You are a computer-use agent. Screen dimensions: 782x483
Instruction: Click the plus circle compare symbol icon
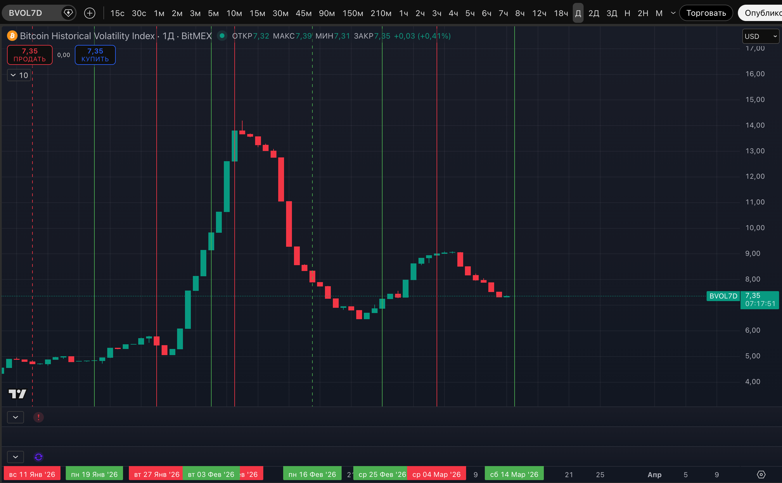point(89,13)
